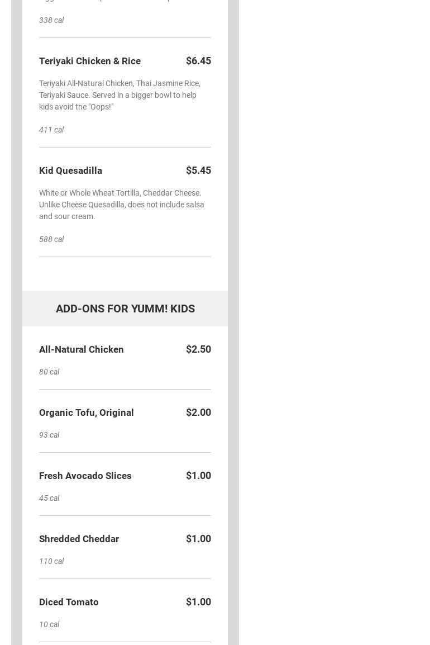Click the 588 cal label
This screenshot has height=645, width=430.
point(51,239)
